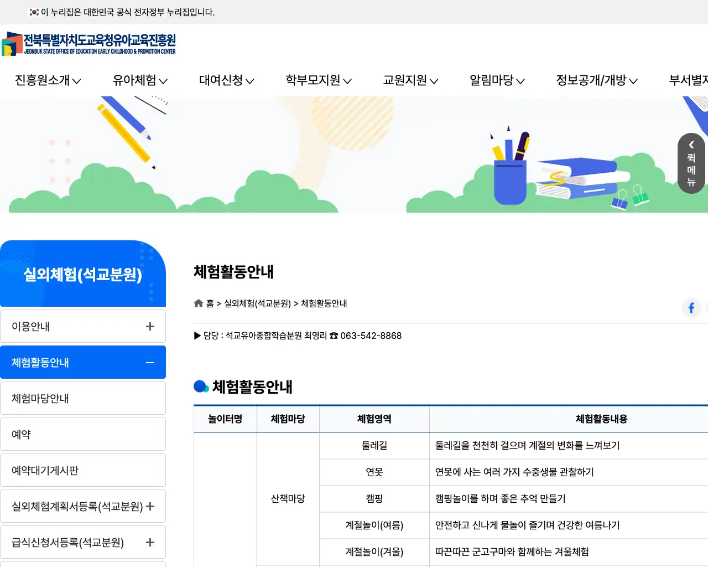Open the 유아체험 dropdown menu
708x567 pixels.
click(x=139, y=80)
